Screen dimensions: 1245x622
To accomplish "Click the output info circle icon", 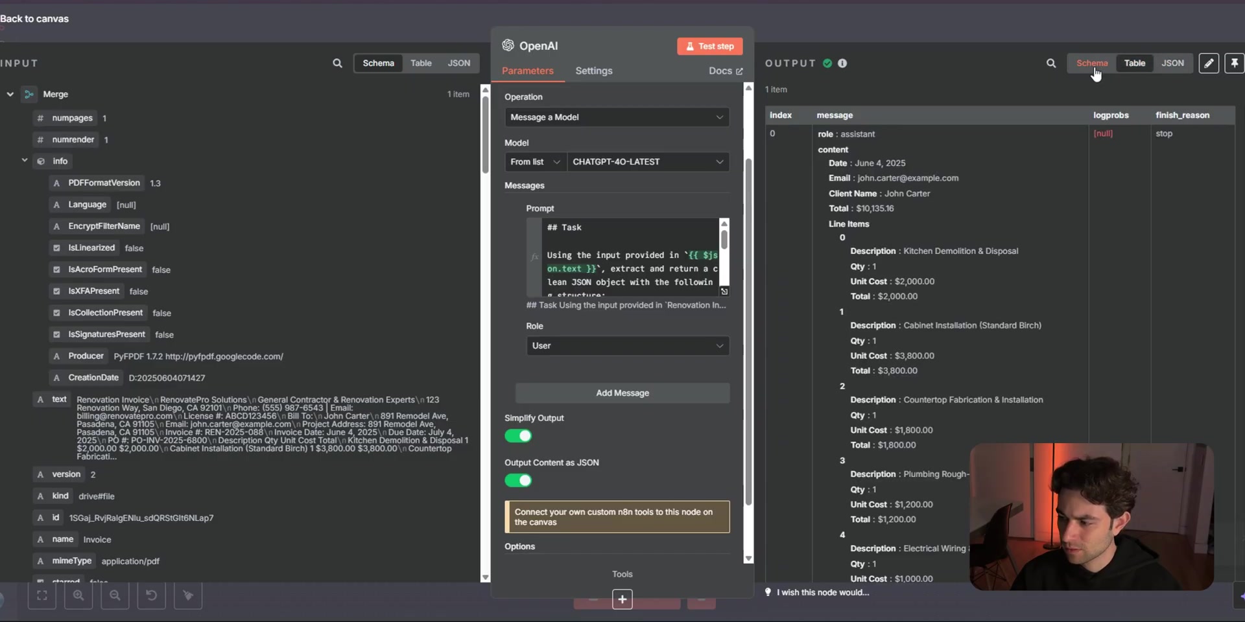I will [x=842, y=63].
